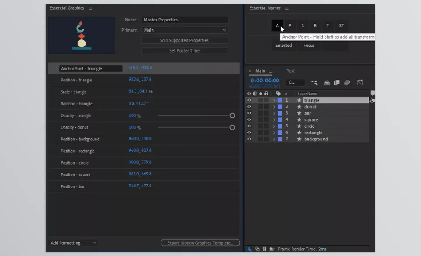
Task: Click the P button in Essential Namer
Action: click(x=290, y=26)
